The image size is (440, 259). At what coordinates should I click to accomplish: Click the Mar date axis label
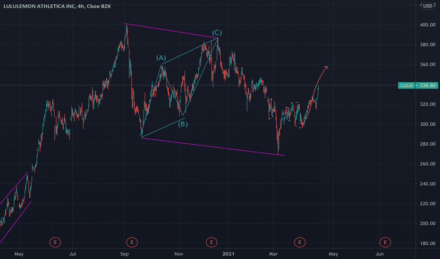(273, 254)
